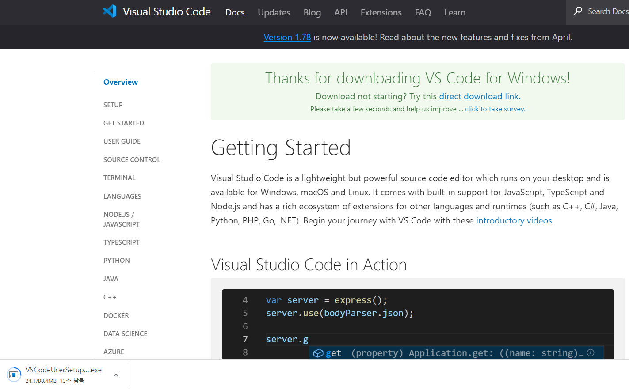The width and height of the screenshot is (629, 390).
Task: Click code line 'server.use(bodyParser.json);'
Action: (x=339, y=313)
